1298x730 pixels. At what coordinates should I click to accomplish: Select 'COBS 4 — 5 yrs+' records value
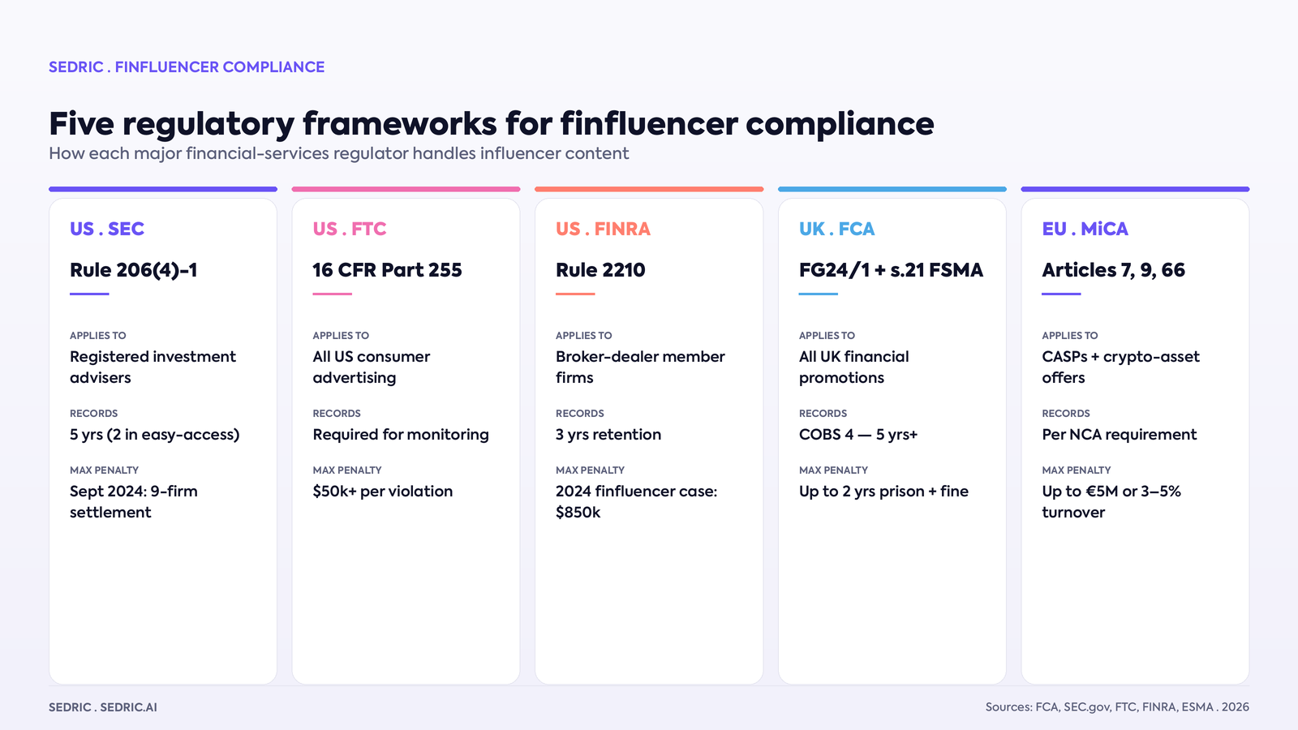coord(858,435)
